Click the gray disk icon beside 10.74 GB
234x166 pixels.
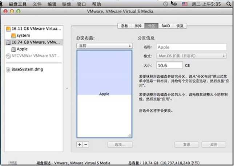click(8, 42)
